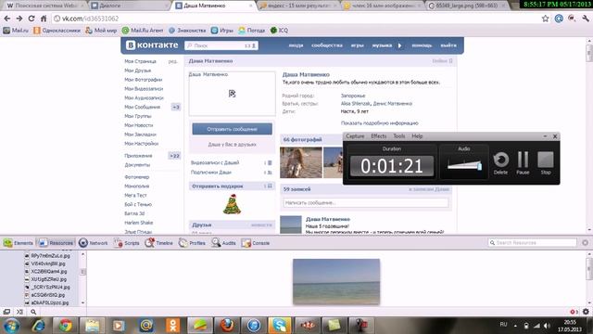Open browser wrench settings menu

[x=586, y=19]
